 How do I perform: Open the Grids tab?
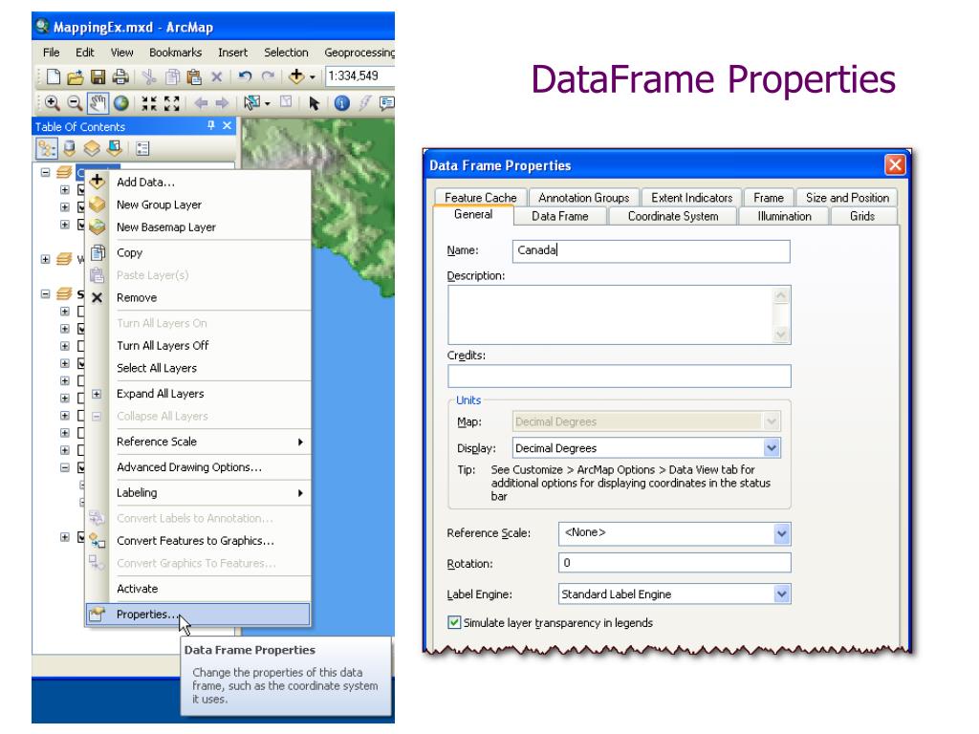coord(862,216)
